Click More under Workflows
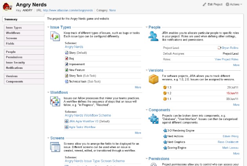This screenshot has height=166, width=247. [x=138, y=133]
